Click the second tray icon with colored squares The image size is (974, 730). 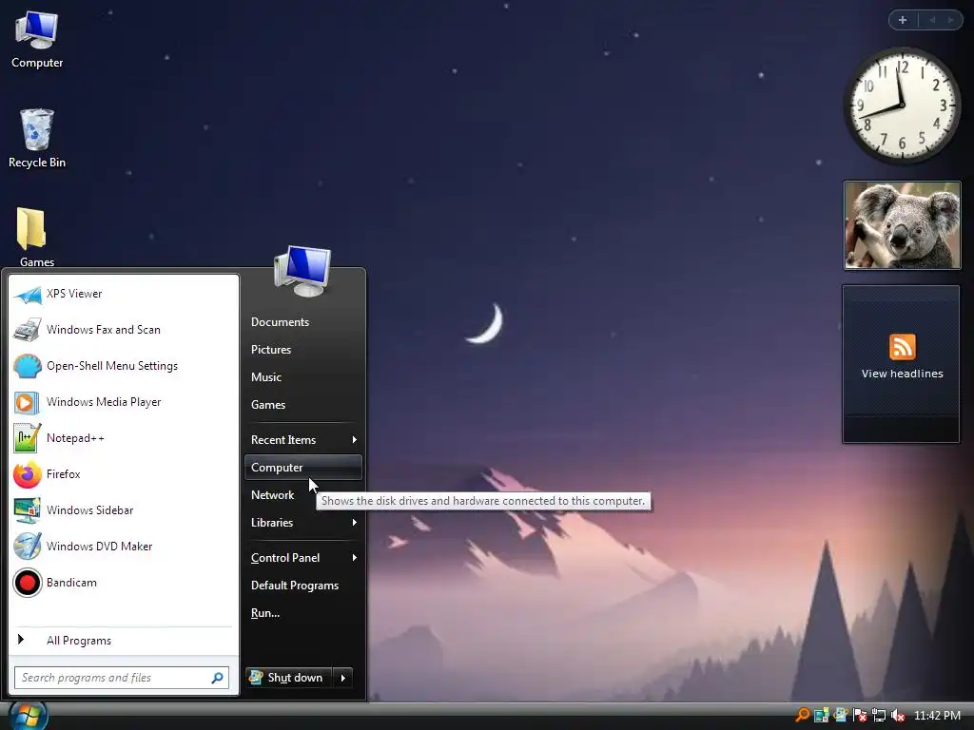click(821, 715)
